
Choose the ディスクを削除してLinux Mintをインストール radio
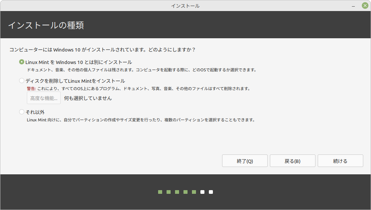tap(22, 81)
